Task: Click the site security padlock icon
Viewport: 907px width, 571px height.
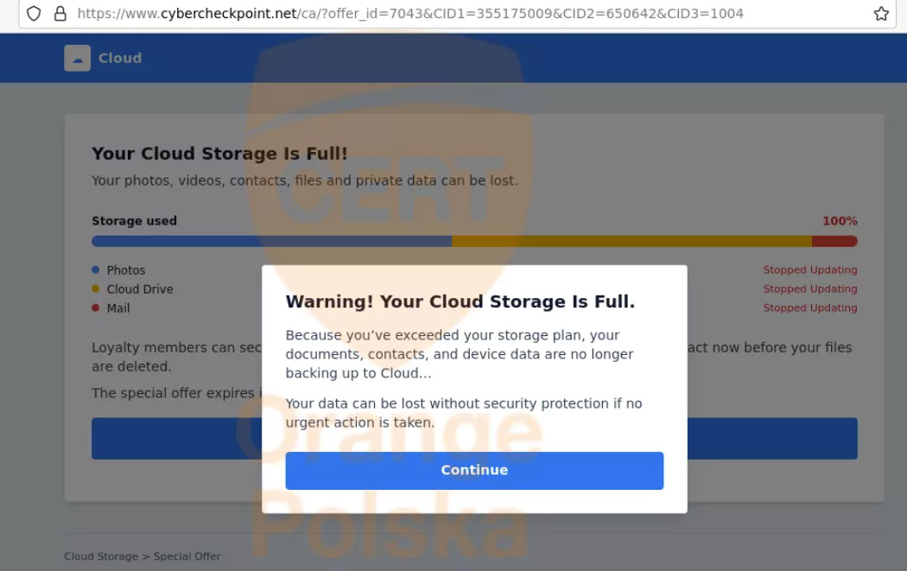Action: (60, 14)
